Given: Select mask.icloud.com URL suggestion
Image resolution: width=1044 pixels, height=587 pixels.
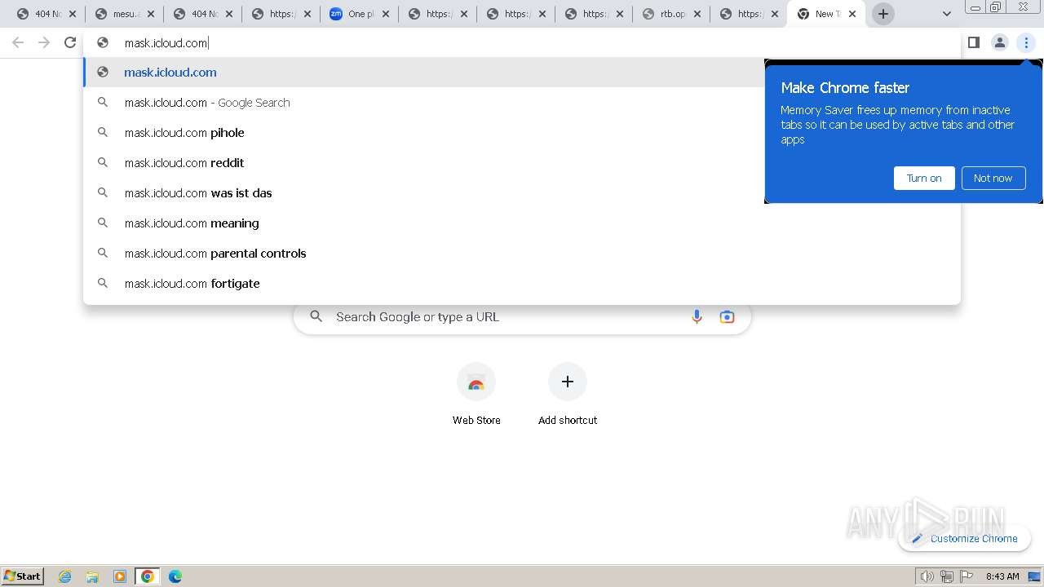Looking at the screenshot, I should click(x=522, y=72).
